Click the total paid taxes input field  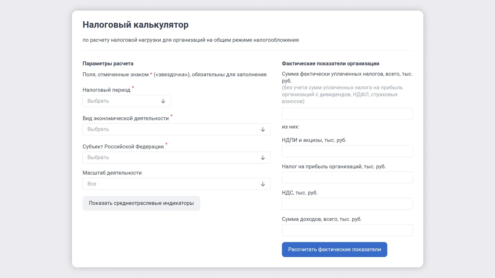[x=347, y=114]
